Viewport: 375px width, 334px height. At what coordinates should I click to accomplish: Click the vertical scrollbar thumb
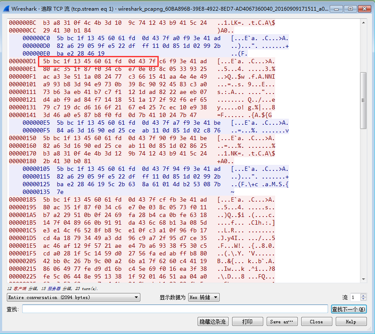pos(363,100)
